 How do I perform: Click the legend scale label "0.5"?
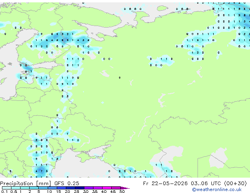click(13, 191)
